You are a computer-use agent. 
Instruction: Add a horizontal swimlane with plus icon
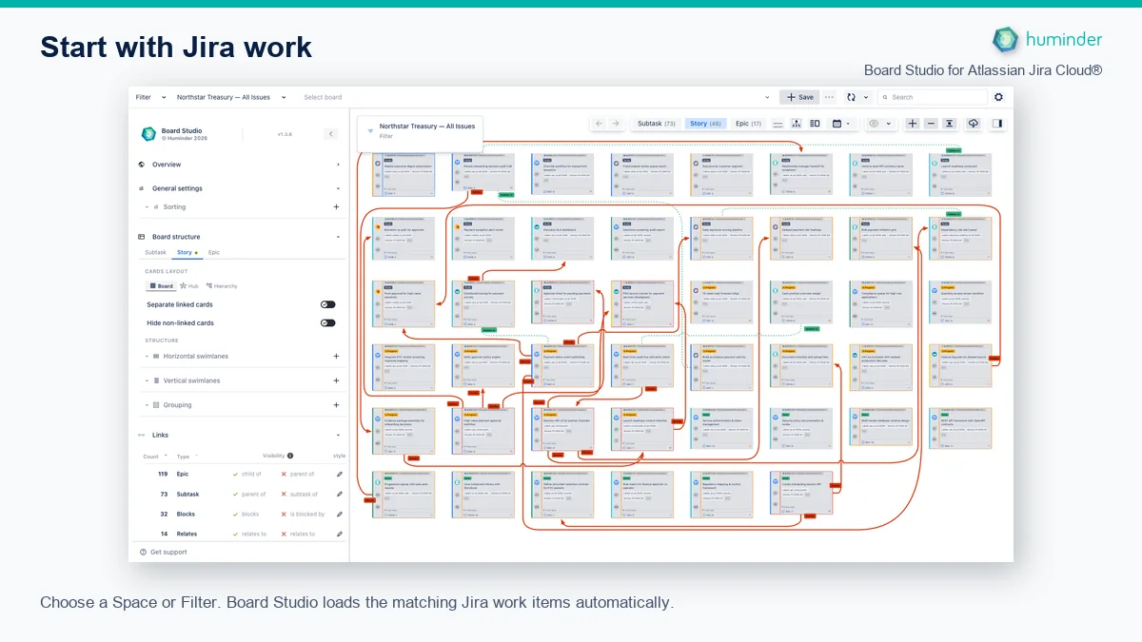[336, 356]
